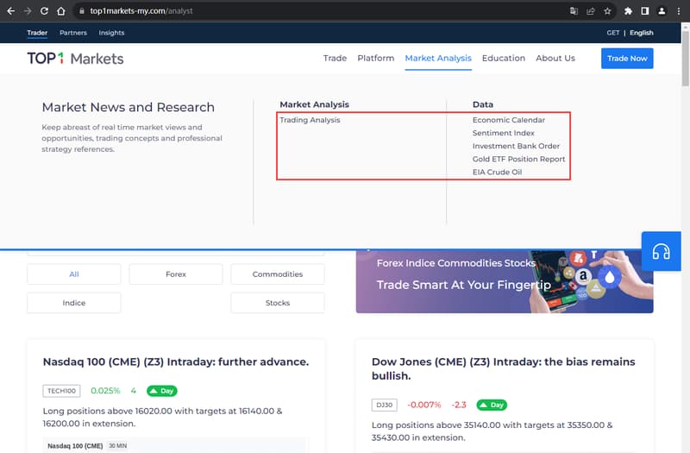Toggle the browser side panel icon
Image resolution: width=690 pixels, height=453 pixels.
[x=644, y=11]
